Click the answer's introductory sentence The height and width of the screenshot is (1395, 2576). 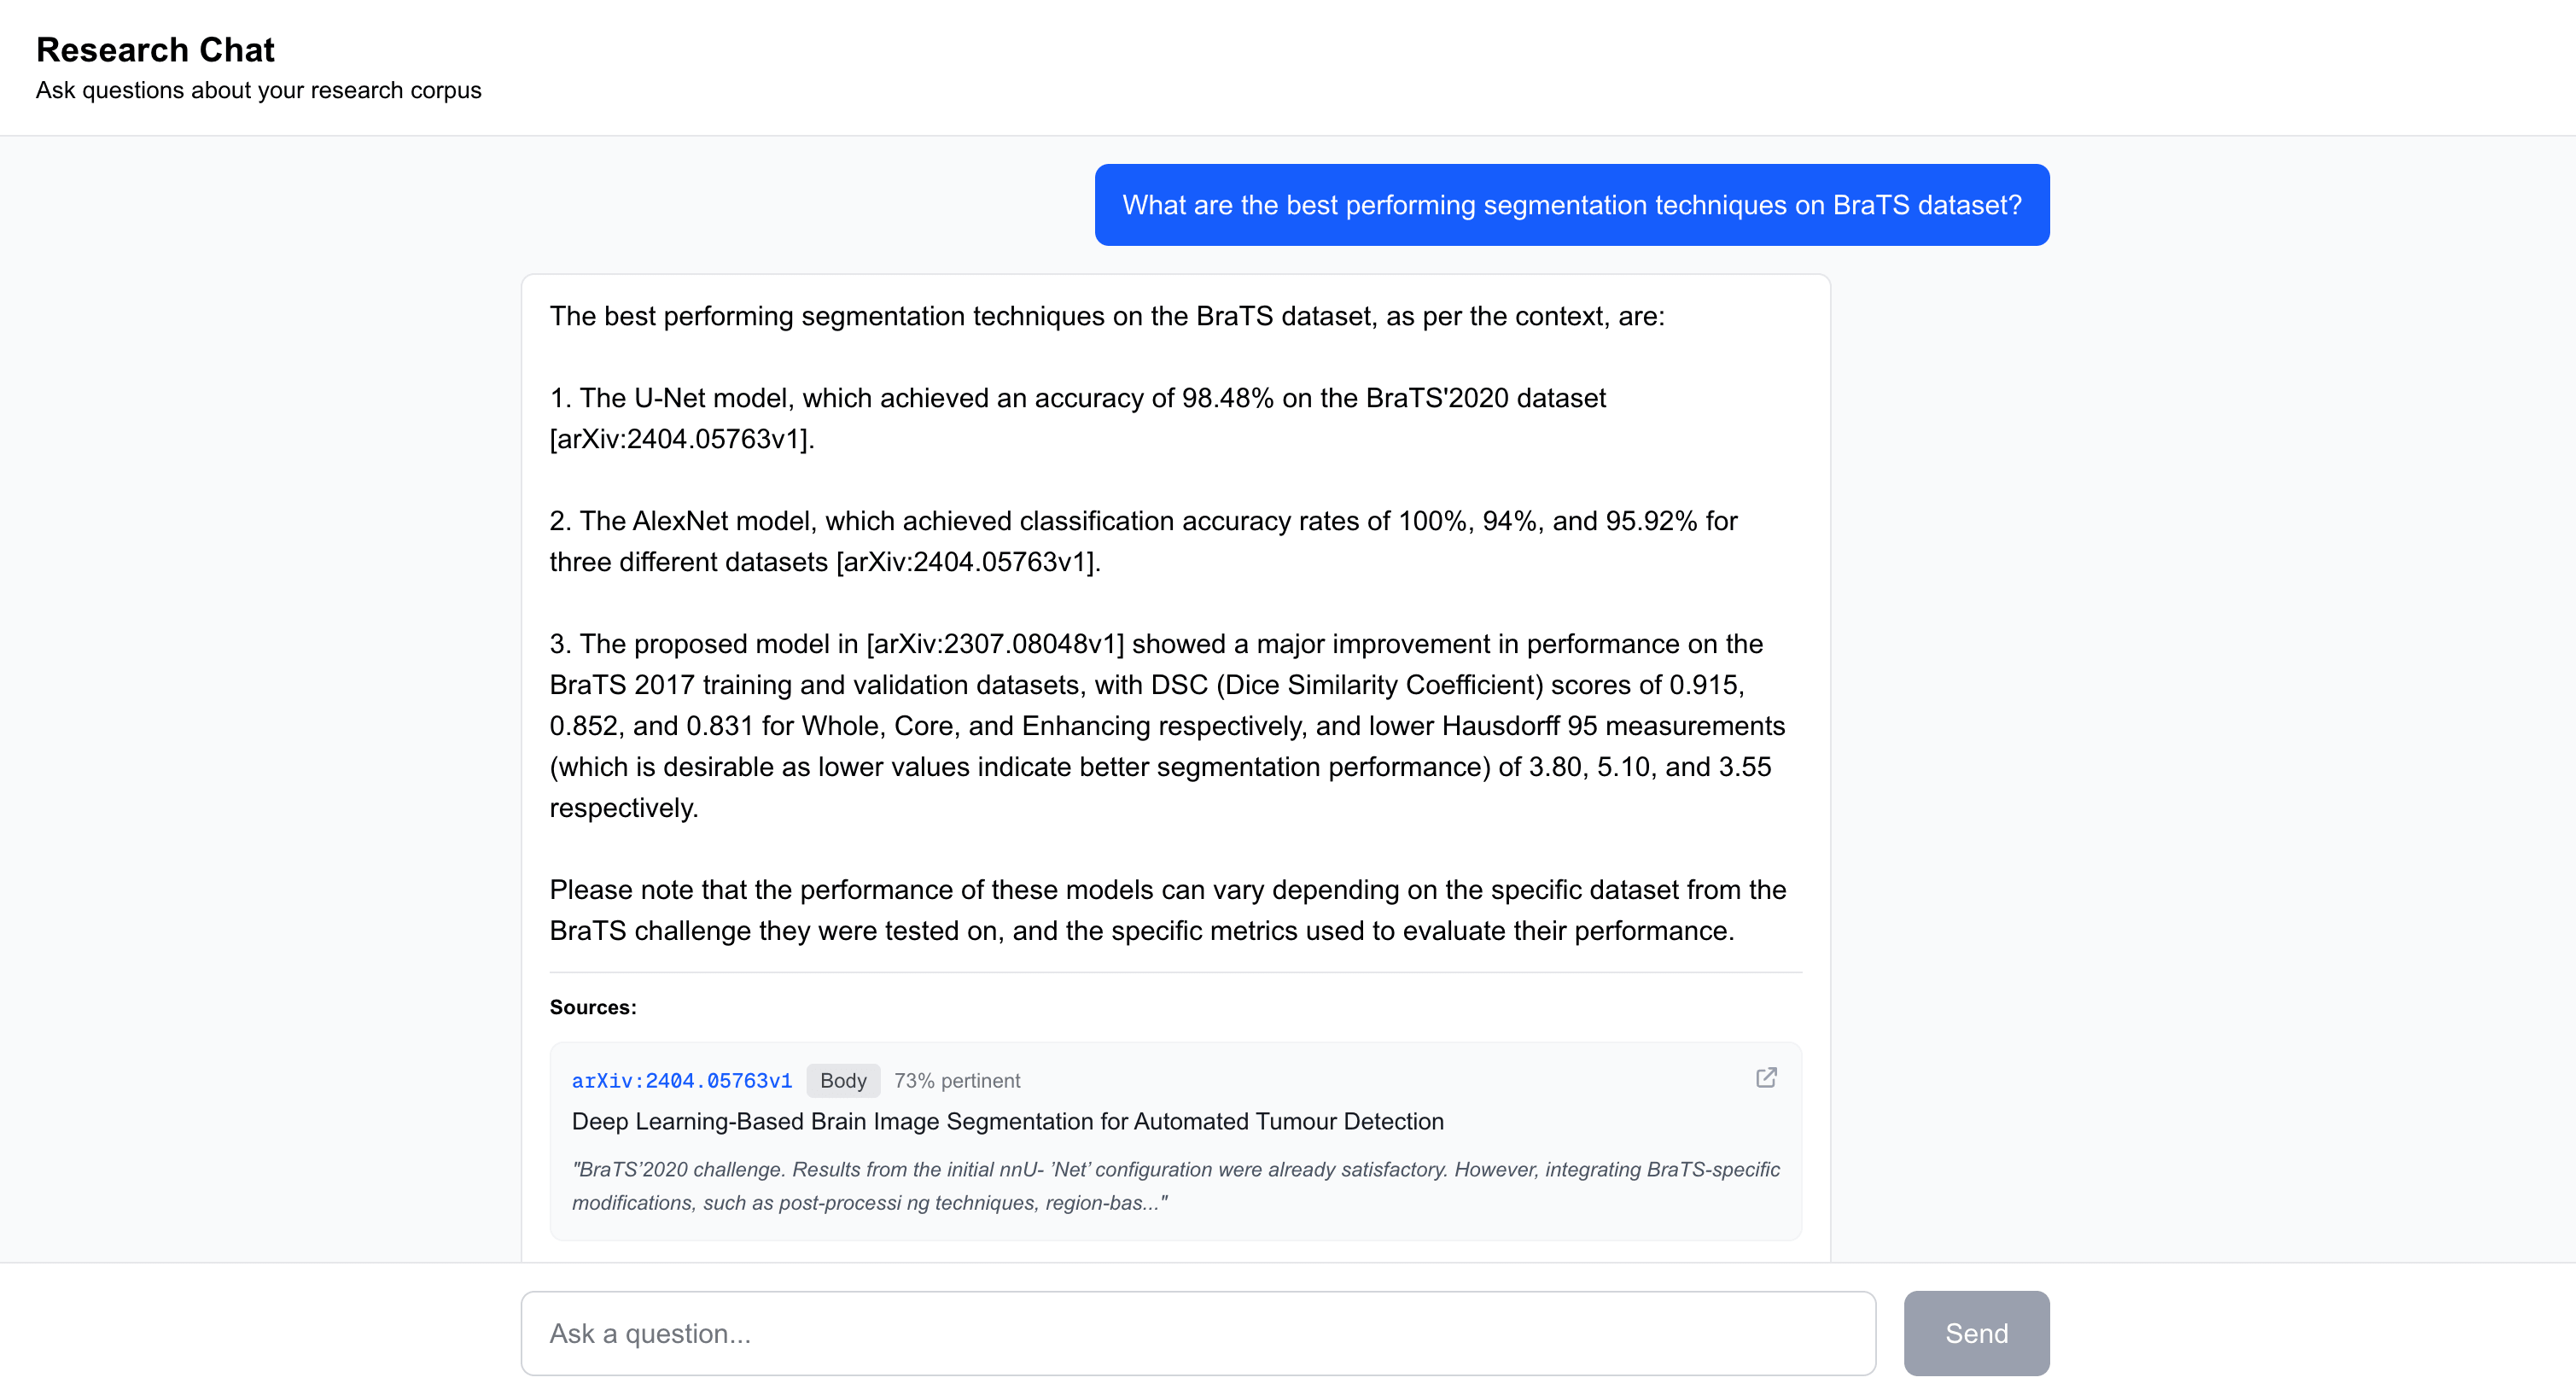1106,316
